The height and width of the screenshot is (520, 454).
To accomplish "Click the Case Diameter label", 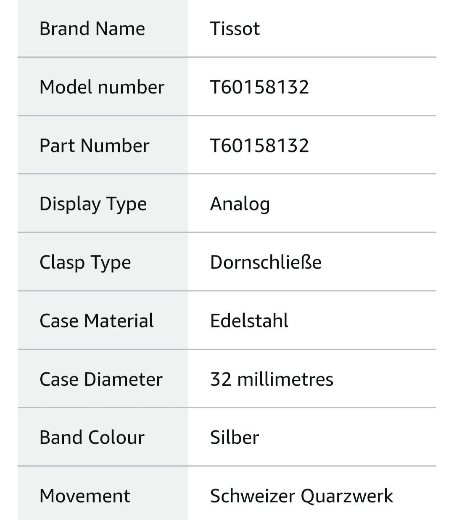I will [101, 379].
